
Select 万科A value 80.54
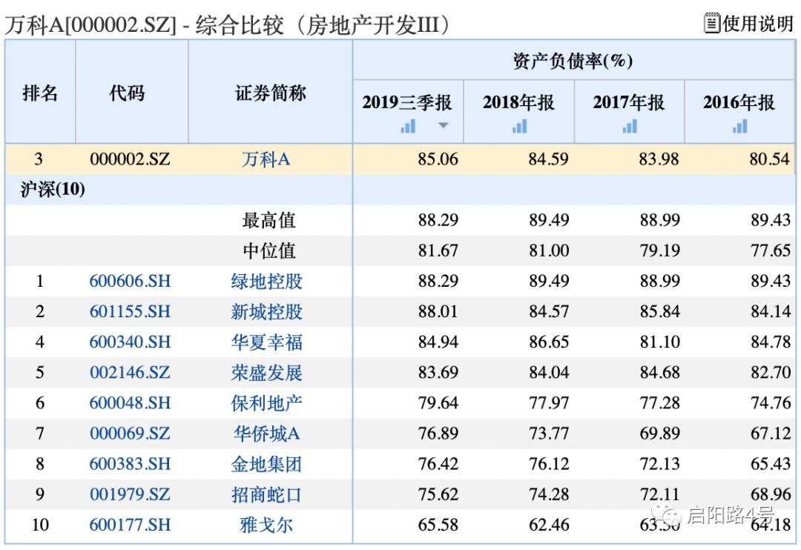click(770, 159)
